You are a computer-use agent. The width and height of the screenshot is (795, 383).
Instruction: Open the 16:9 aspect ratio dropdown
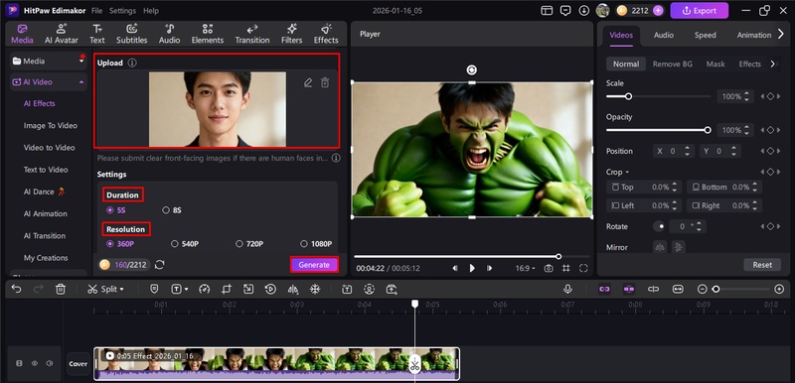526,268
